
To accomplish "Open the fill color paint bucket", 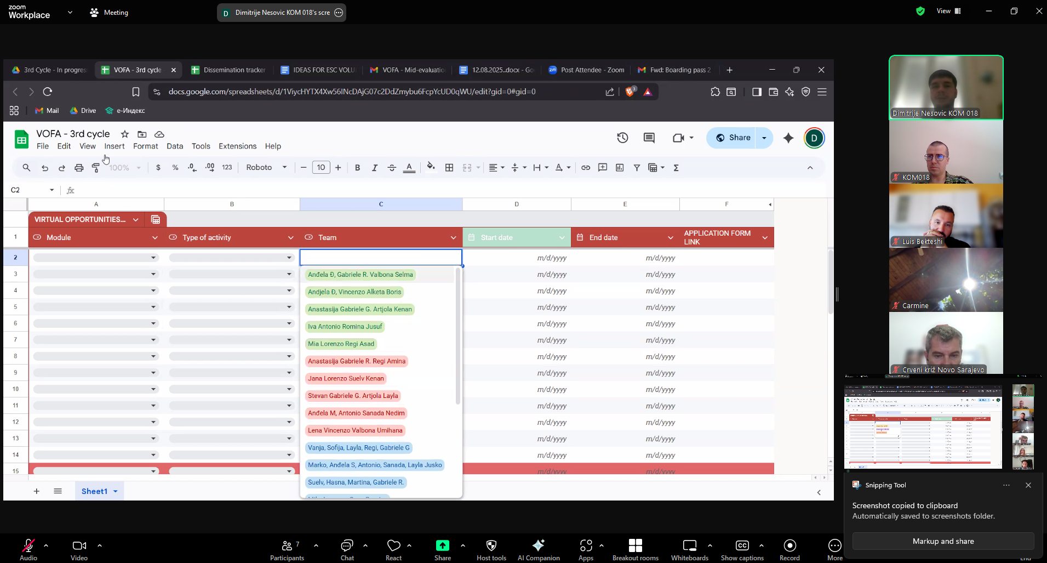I will [431, 167].
